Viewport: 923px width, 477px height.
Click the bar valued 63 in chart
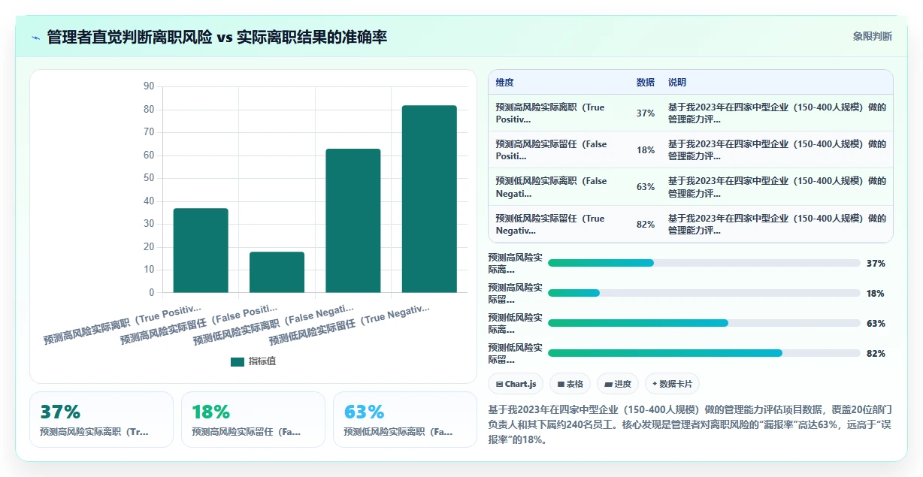353,221
